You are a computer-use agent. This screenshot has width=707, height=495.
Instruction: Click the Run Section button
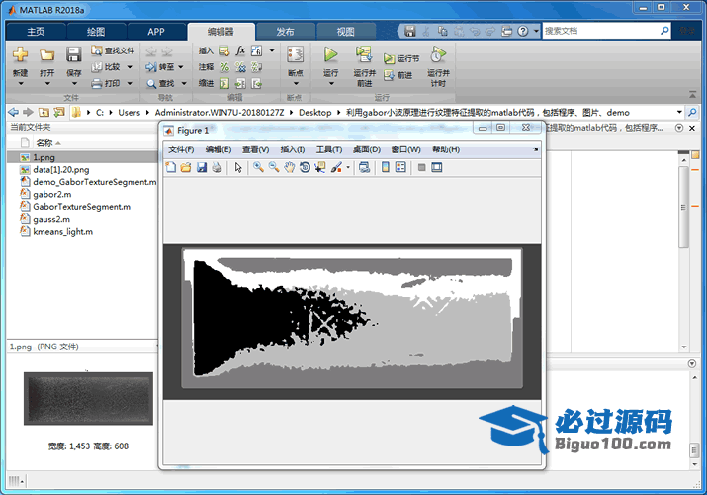coord(402,58)
